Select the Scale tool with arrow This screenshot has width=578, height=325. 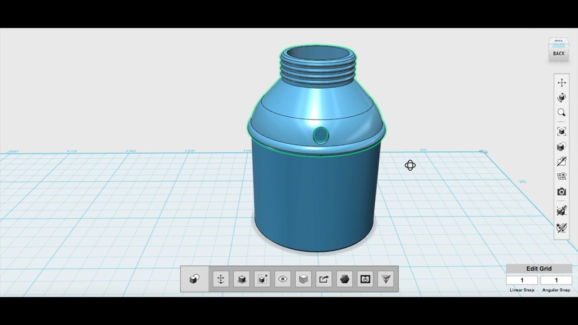tap(262, 279)
